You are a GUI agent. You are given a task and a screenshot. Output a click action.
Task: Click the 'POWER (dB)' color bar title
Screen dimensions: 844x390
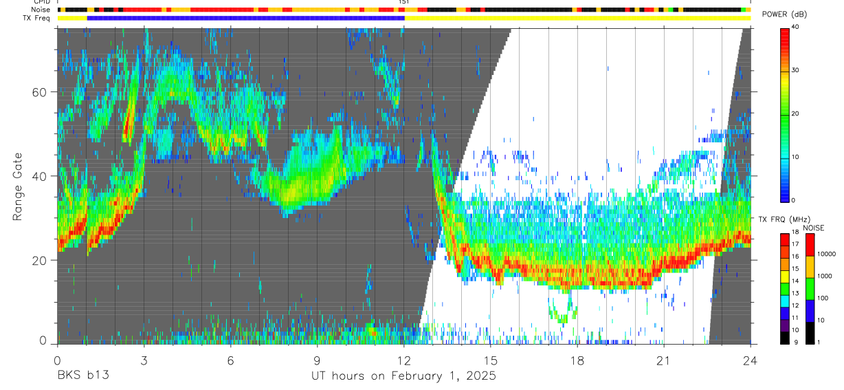[x=785, y=14]
